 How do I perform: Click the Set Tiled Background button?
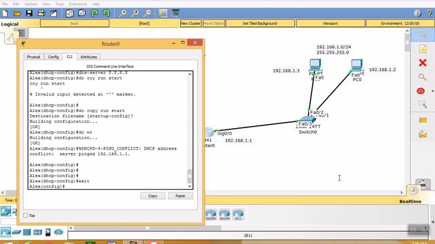[260, 24]
